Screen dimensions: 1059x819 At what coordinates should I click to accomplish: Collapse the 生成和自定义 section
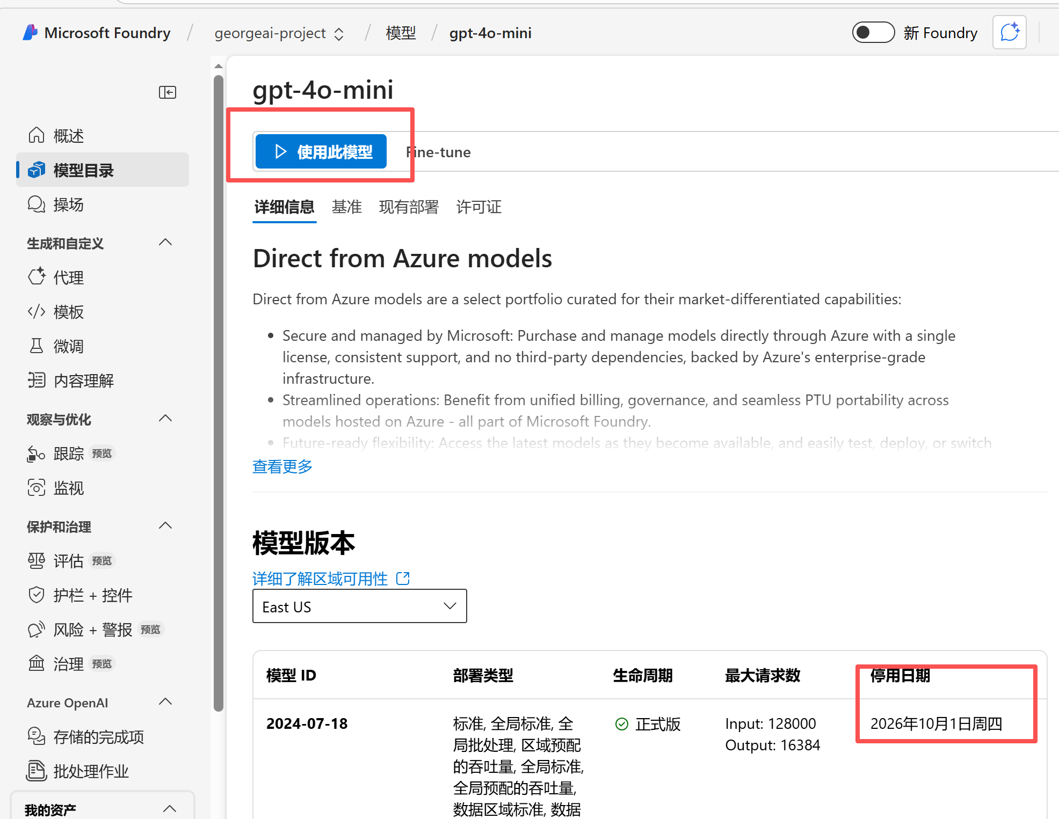(165, 243)
